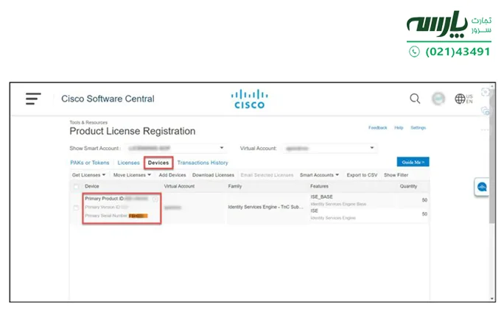
Task: Click the copy icon below the capture icon
Action: pos(486,110)
